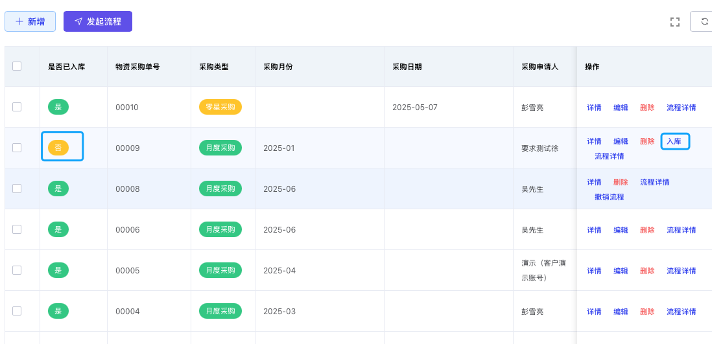Click the month 2025-01

tap(279, 148)
